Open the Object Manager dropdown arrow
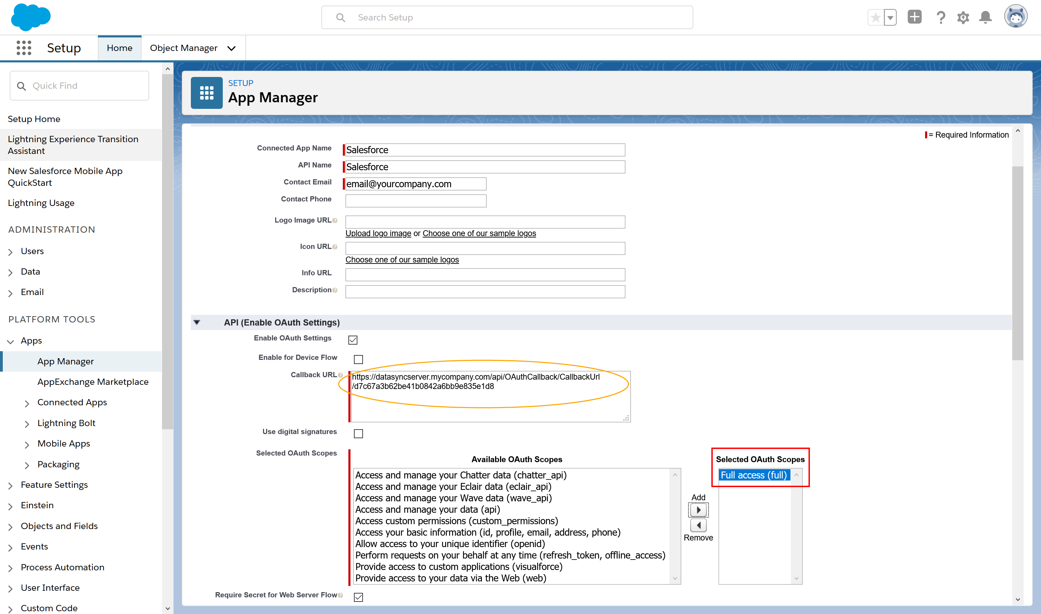 point(231,49)
